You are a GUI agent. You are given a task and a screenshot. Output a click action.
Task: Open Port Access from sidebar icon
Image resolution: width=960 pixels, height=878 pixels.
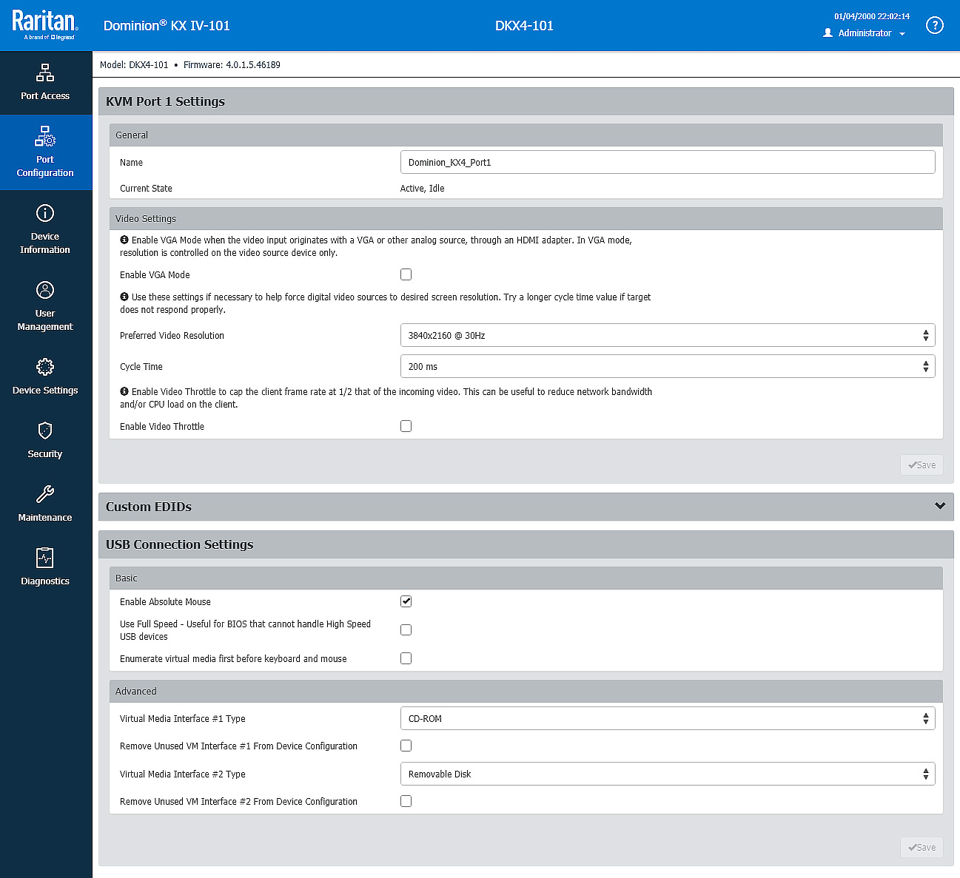45,72
